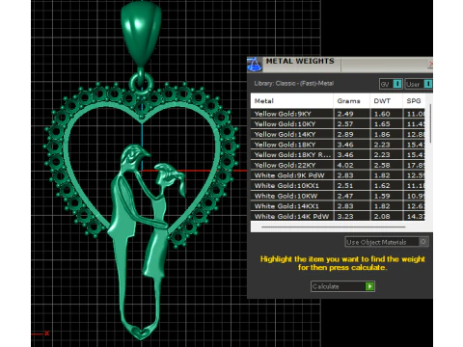
Task: Select the White Gold:14K PdW row
Action: click(338, 216)
